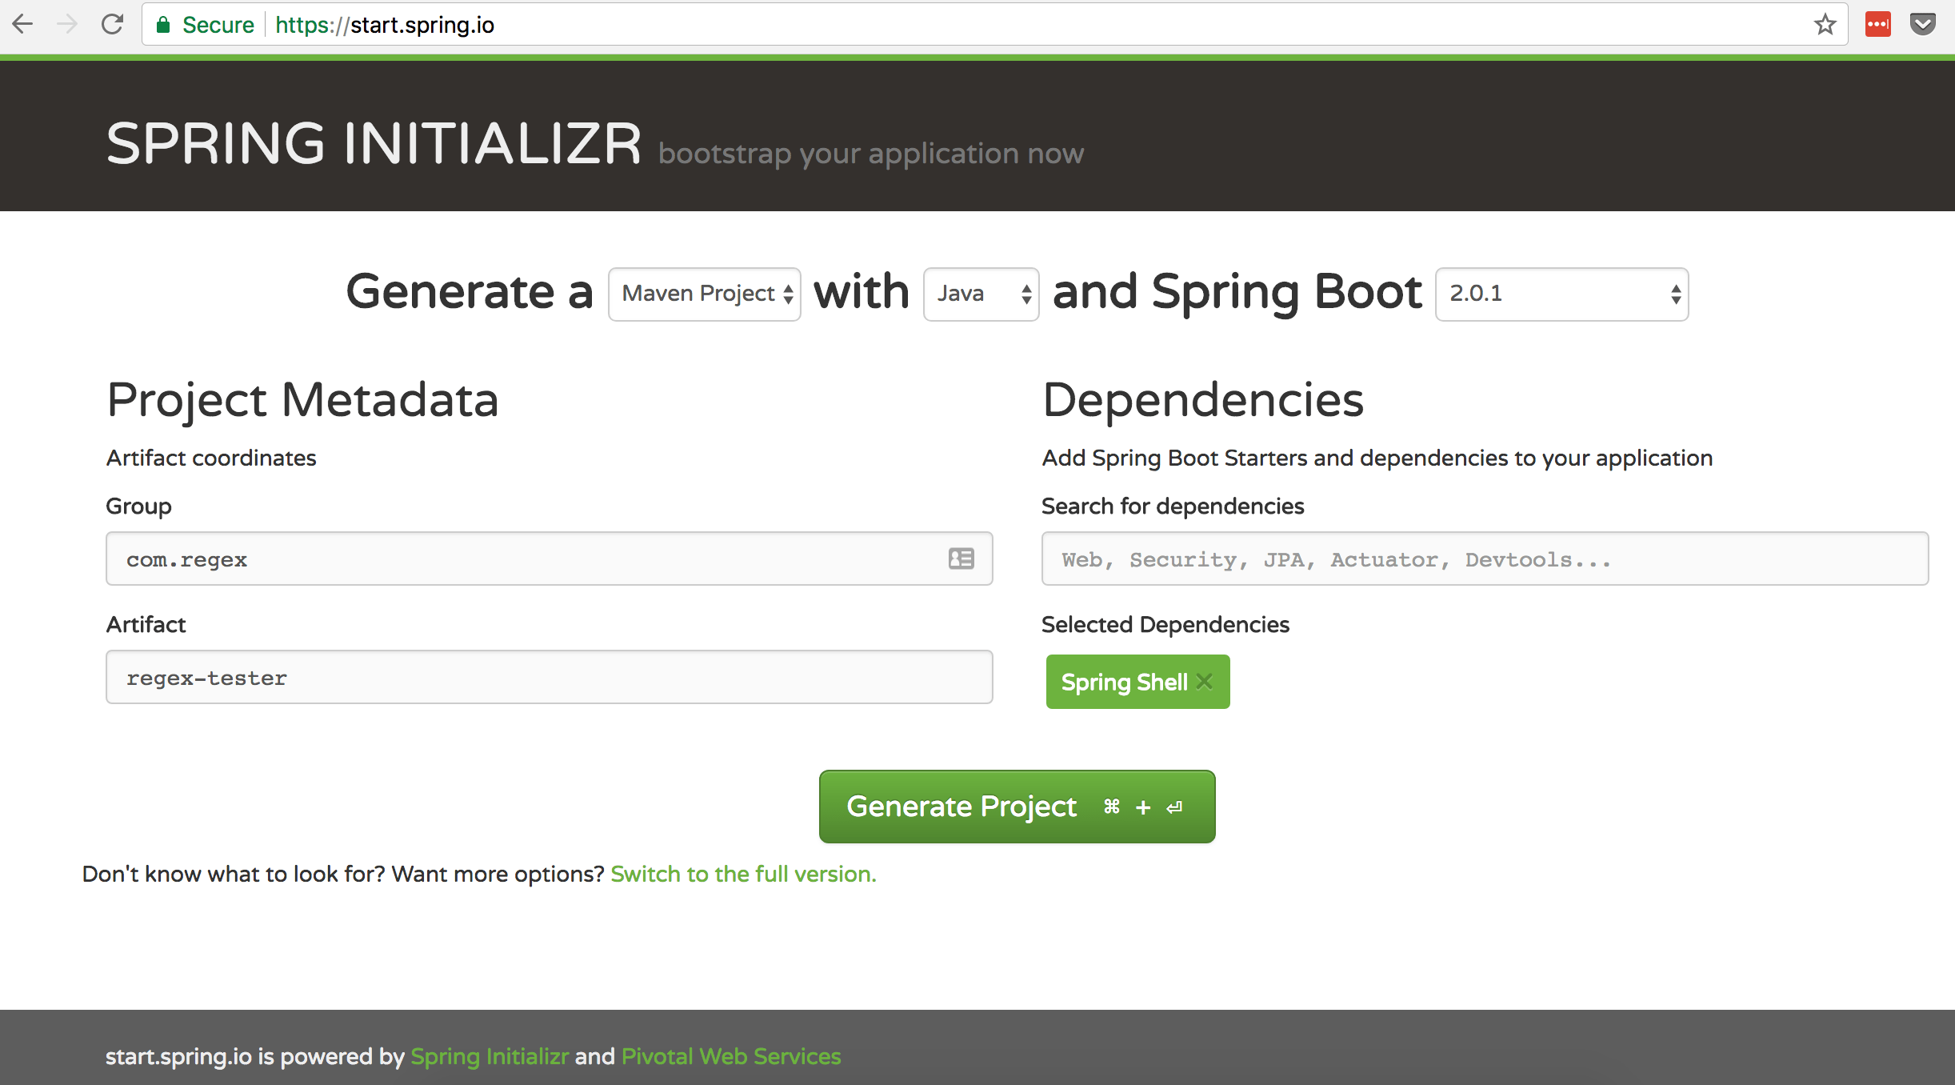Navigate back with the browser arrow
Screen dimensions: 1955x1085
point(23,24)
